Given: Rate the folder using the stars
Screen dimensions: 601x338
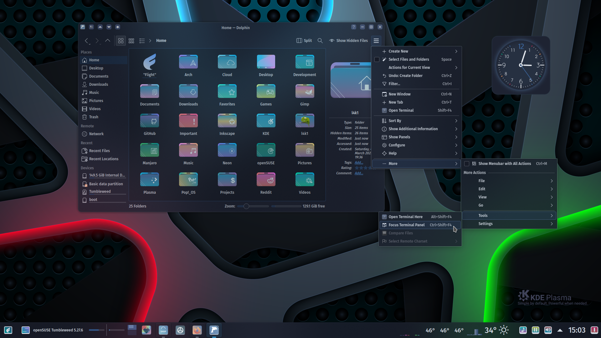Looking at the screenshot, I should pyautogui.click(x=363, y=168).
